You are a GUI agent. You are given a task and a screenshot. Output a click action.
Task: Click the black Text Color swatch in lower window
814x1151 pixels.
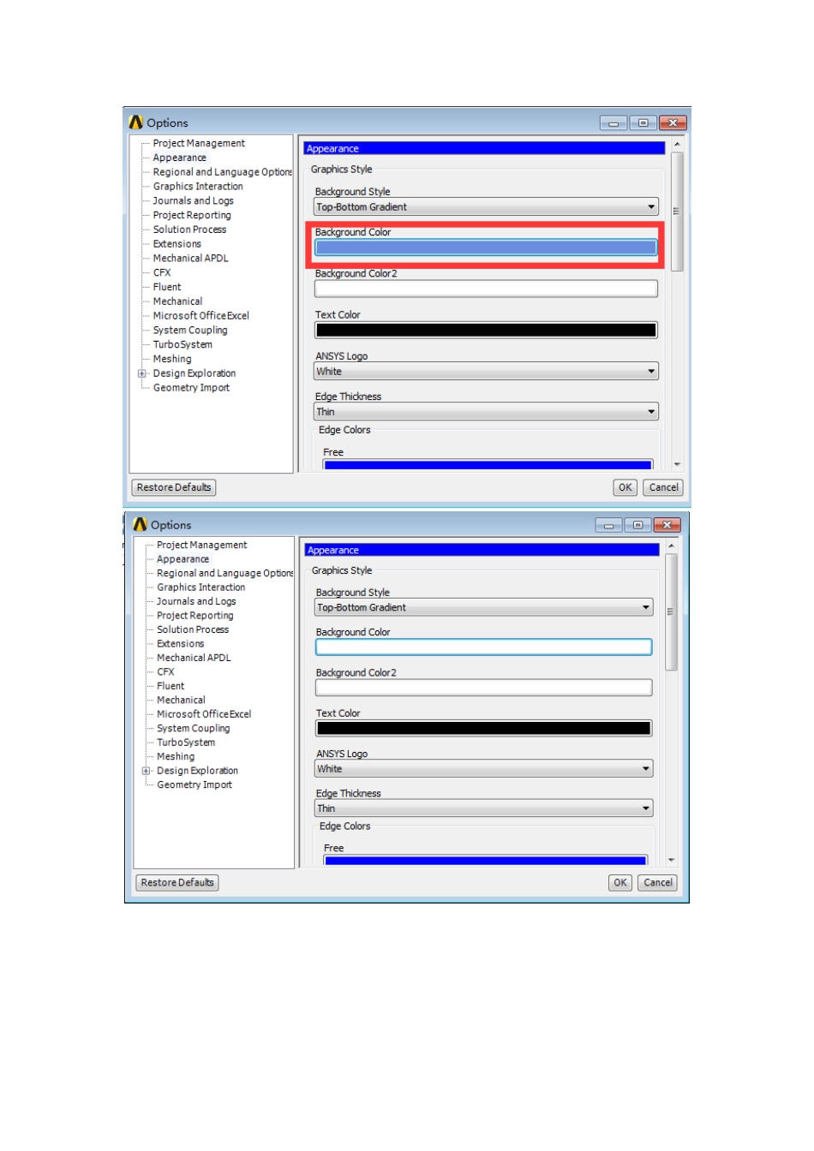coord(484,729)
